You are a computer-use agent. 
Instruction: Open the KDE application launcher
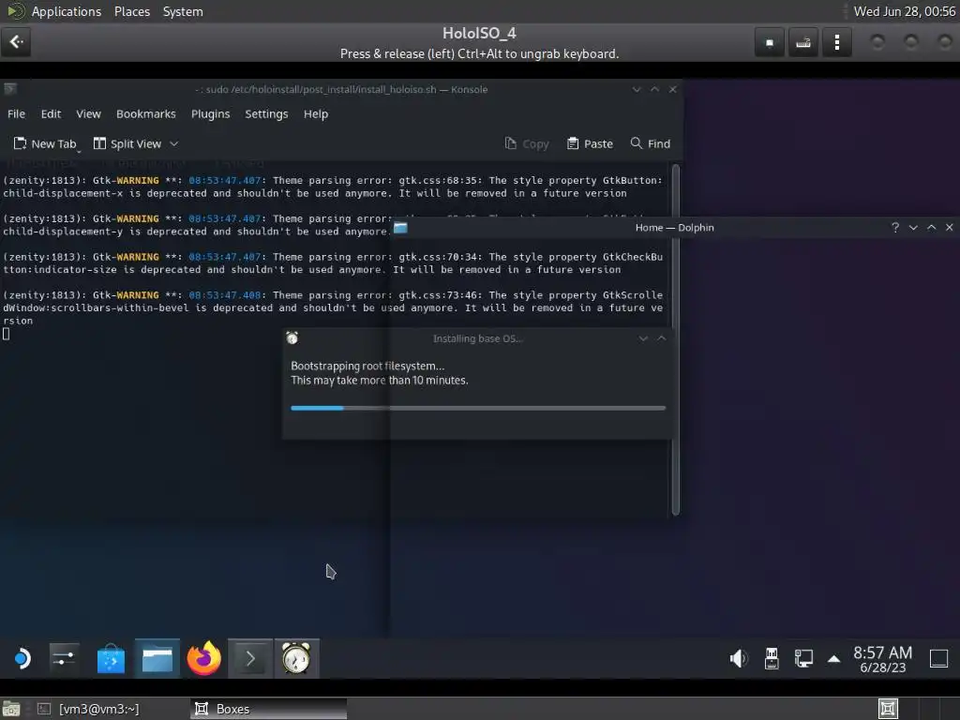tap(22, 659)
